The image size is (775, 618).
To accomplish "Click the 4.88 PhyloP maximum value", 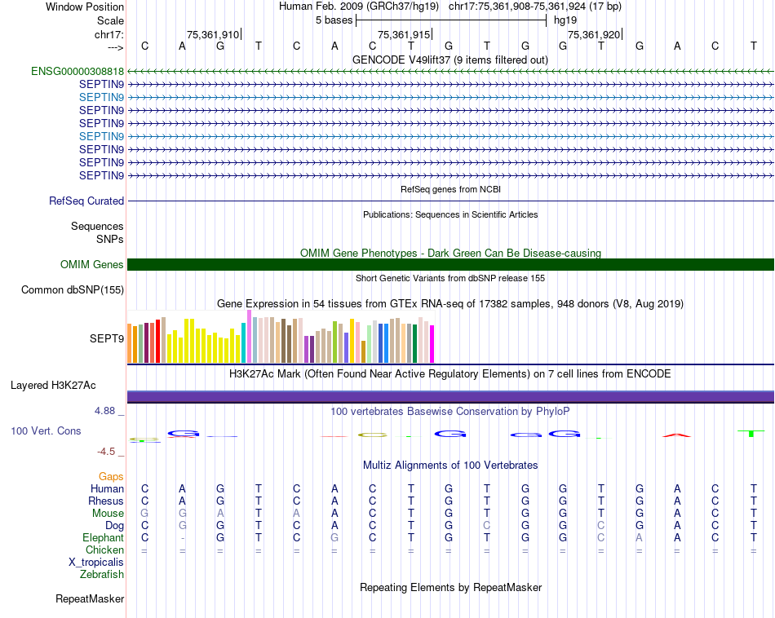I will point(104,411).
